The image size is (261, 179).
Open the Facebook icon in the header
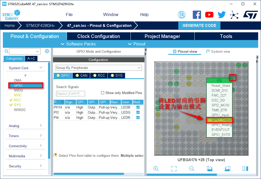tap(197, 15)
